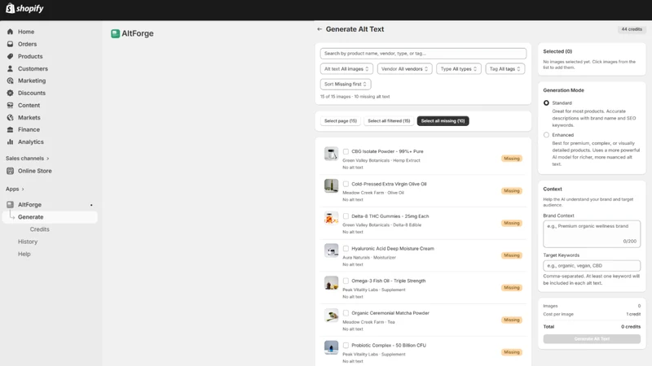652x366 pixels.
Task: Check the CBG Isolate Powder checkbox
Action: click(346, 151)
